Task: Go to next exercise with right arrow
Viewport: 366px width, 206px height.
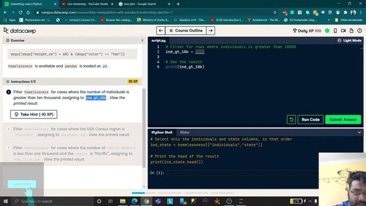Action: point(210,30)
